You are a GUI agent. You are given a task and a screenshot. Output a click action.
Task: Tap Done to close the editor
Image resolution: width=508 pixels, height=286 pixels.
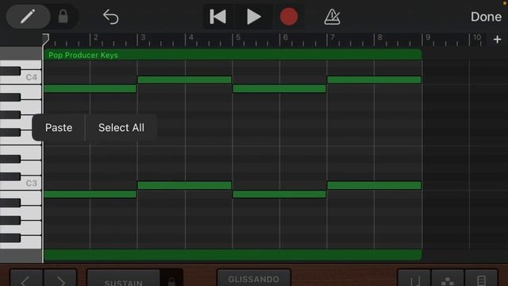(x=486, y=17)
